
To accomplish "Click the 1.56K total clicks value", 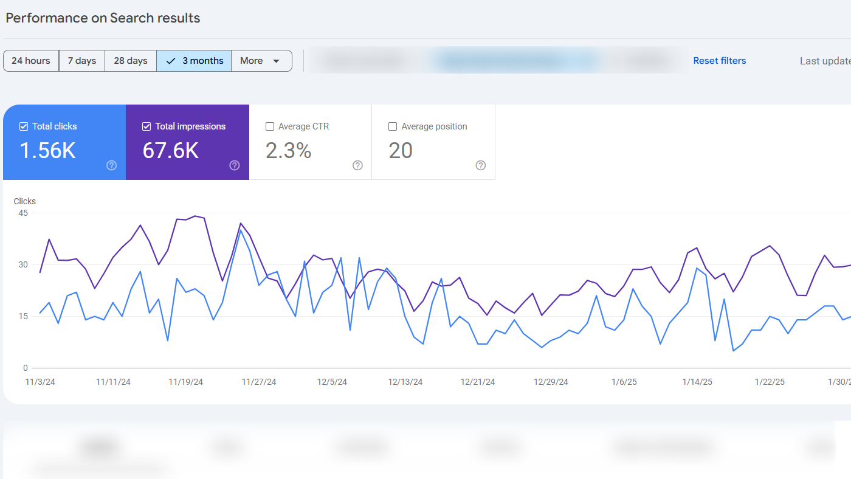I will tap(47, 151).
